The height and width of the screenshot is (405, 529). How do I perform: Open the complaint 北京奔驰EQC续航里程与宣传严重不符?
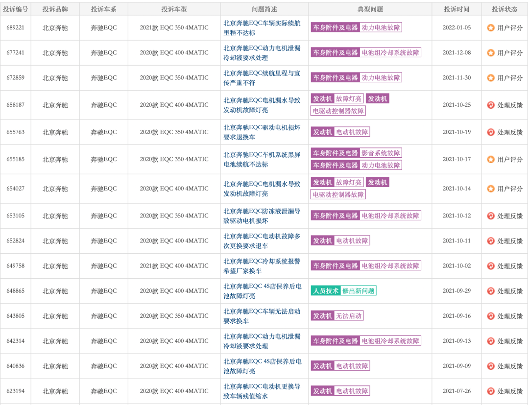pyautogui.click(x=262, y=77)
